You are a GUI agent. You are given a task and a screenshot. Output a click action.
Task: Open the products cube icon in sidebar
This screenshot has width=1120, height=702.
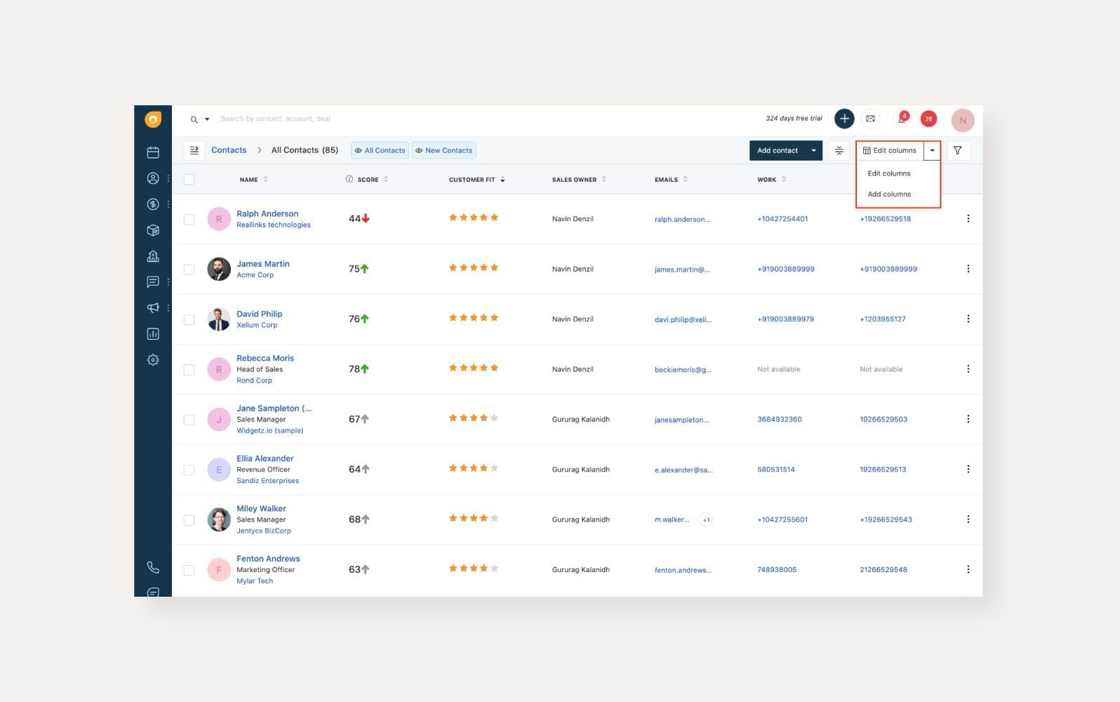[153, 230]
